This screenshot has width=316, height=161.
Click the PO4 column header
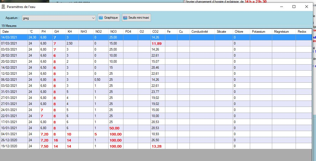point(131,32)
